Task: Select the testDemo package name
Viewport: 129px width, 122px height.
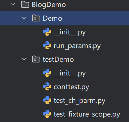Action: (58, 59)
